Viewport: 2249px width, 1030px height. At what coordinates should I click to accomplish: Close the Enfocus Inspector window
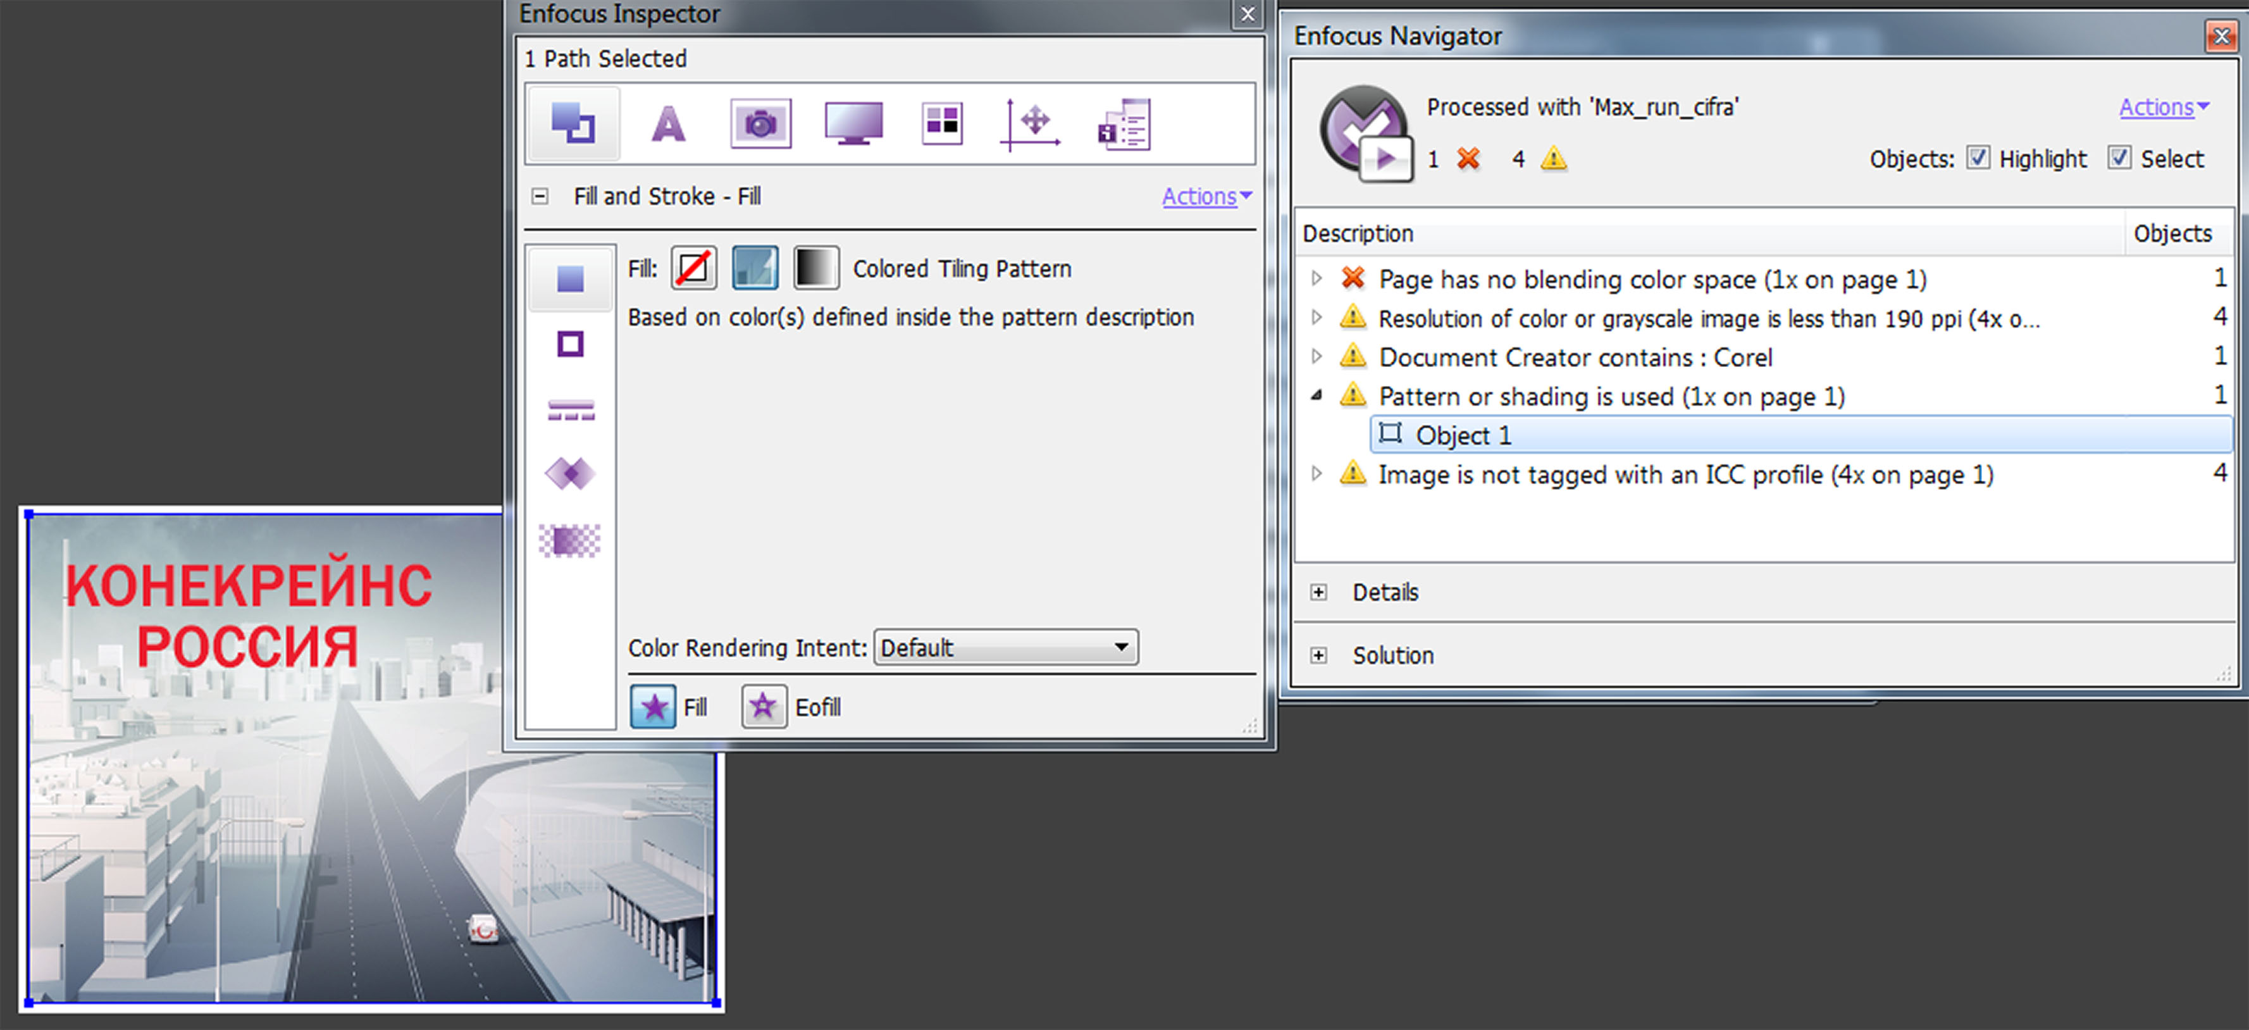[1248, 14]
